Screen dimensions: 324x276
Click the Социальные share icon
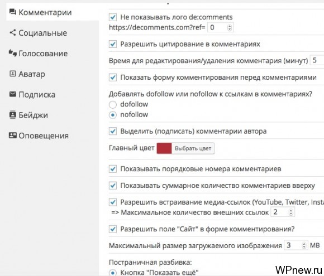[13, 32]
